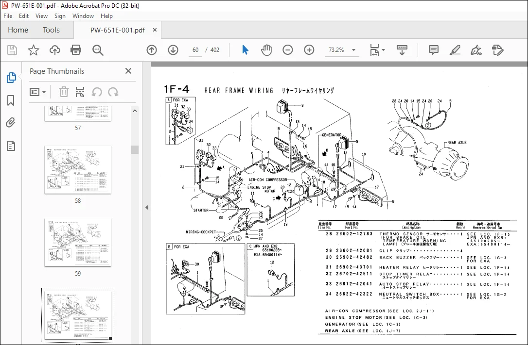Image resolution: width=528 pixels, height=345 pixels.
Task: Zoom in with plus button
Action: click(309, 50)
